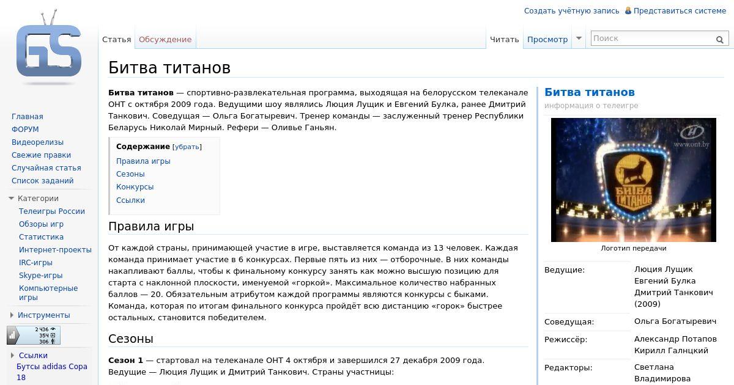734x385 pixels.
Task: Click the Редакторы: infobox label
Action: click(568, 368)
